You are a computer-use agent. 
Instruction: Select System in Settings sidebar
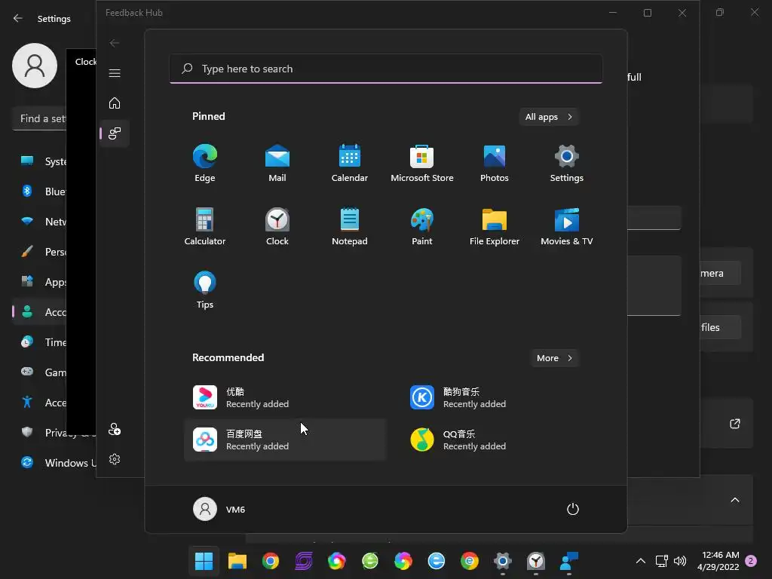(39, 161)
